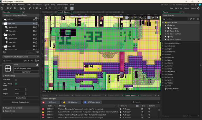Click the room Width input field

tap(20, 89)
